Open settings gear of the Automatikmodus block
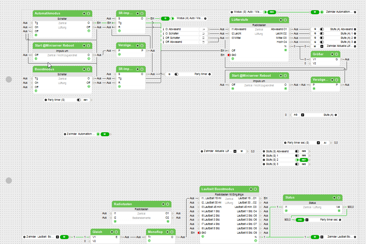Viewport: 366px width, 244px height. click(x=84, y=14)
